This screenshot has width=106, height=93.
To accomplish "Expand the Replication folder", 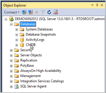I will pos(11,61).
